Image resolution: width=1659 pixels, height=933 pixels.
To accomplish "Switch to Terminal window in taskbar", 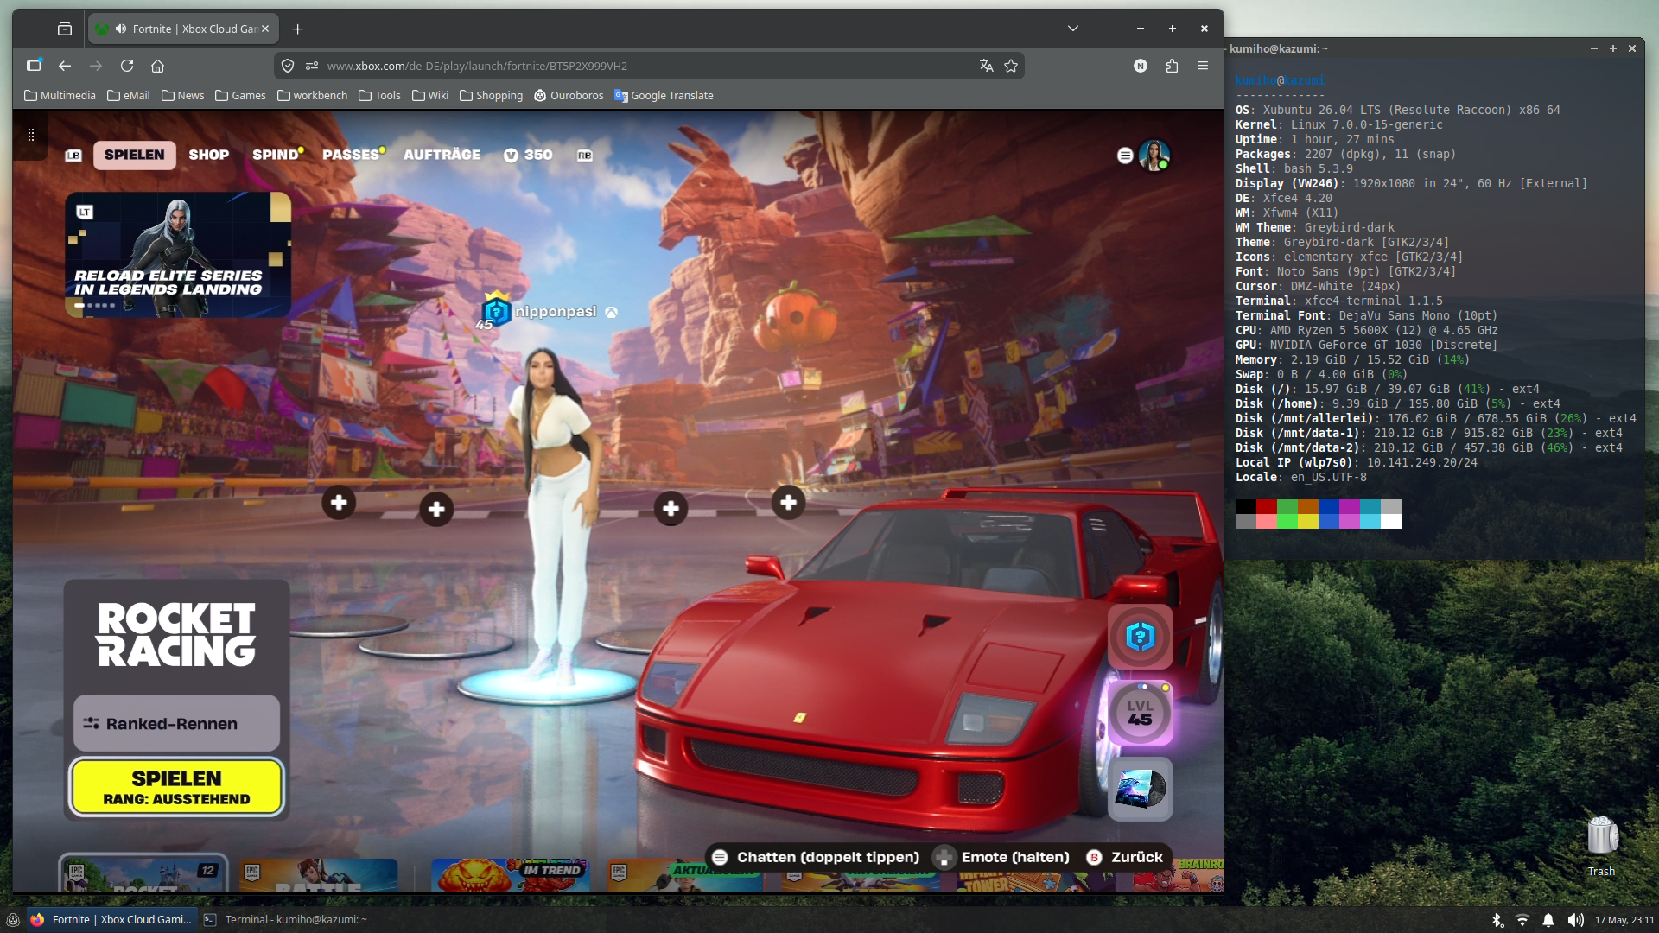I will [287, 919].
